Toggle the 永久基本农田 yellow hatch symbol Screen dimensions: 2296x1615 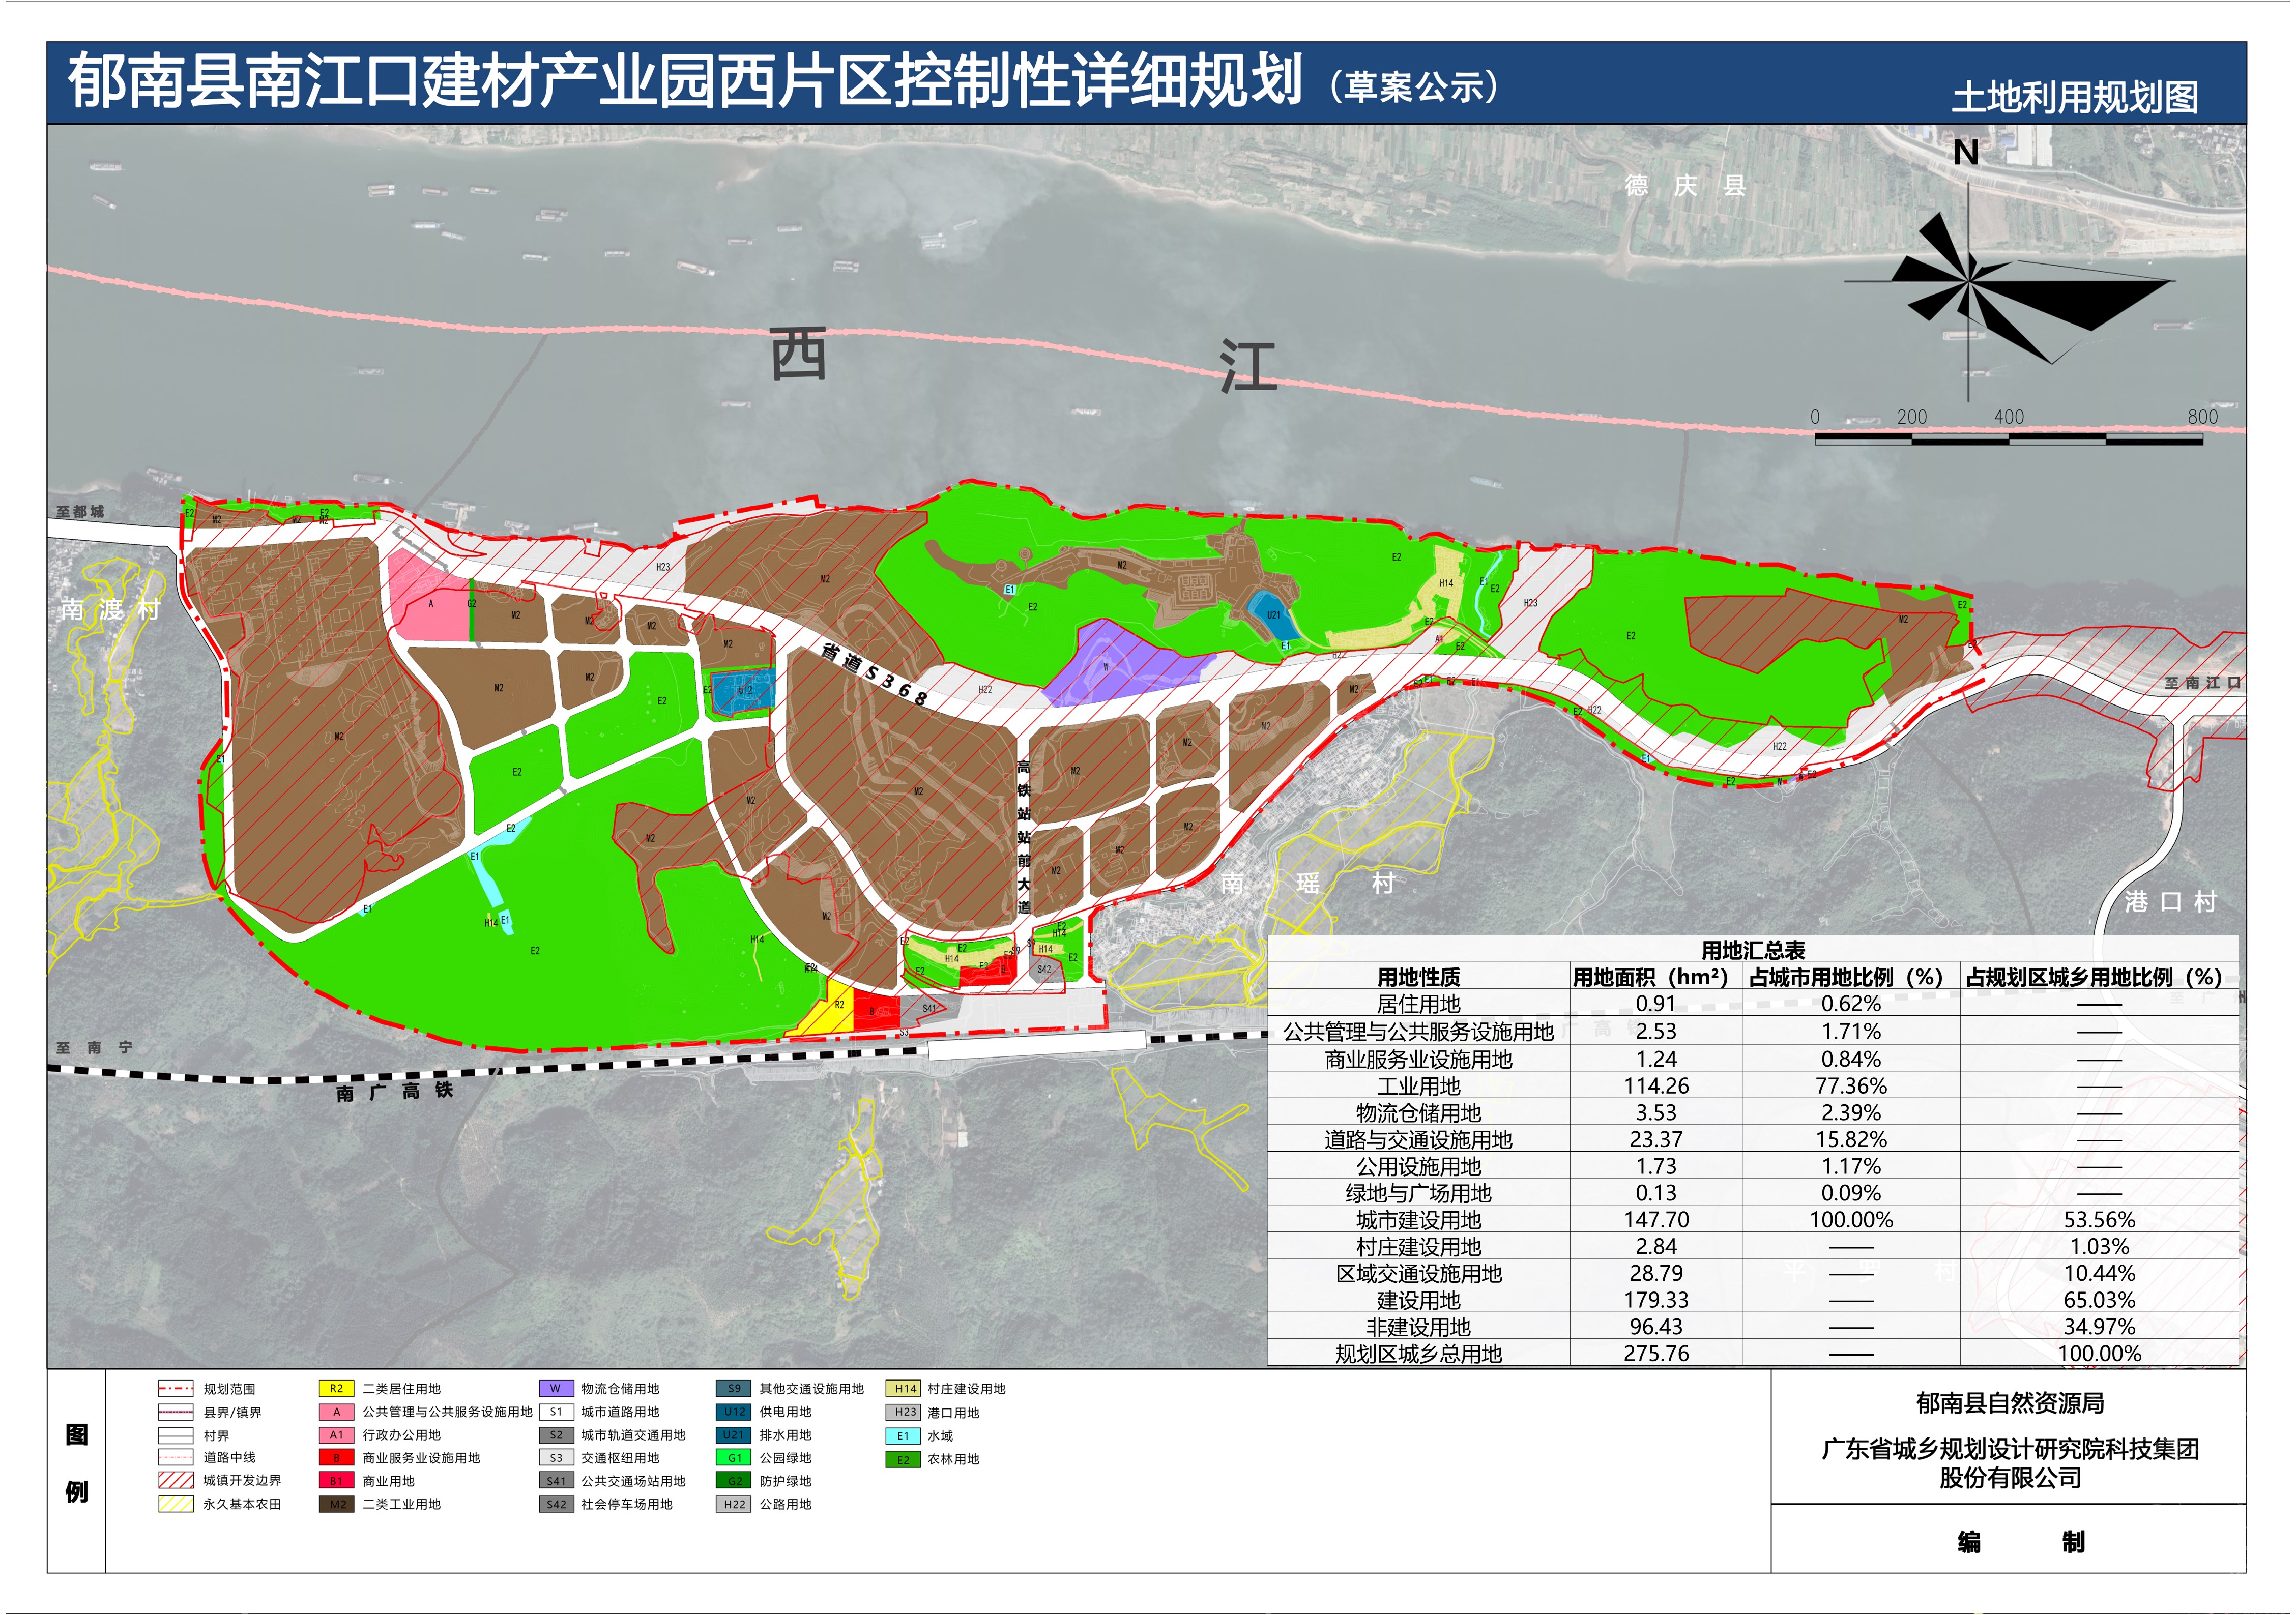(175, 1504)
